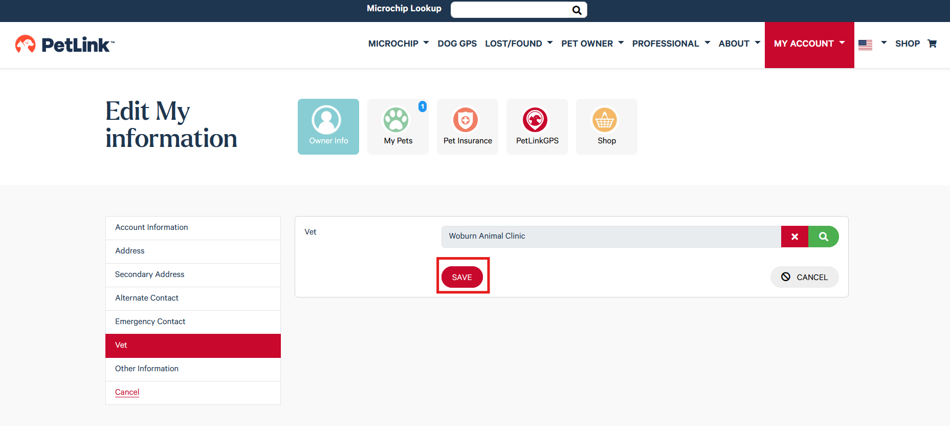Click the SAVE button
The image size is (950, 426).
462,277
